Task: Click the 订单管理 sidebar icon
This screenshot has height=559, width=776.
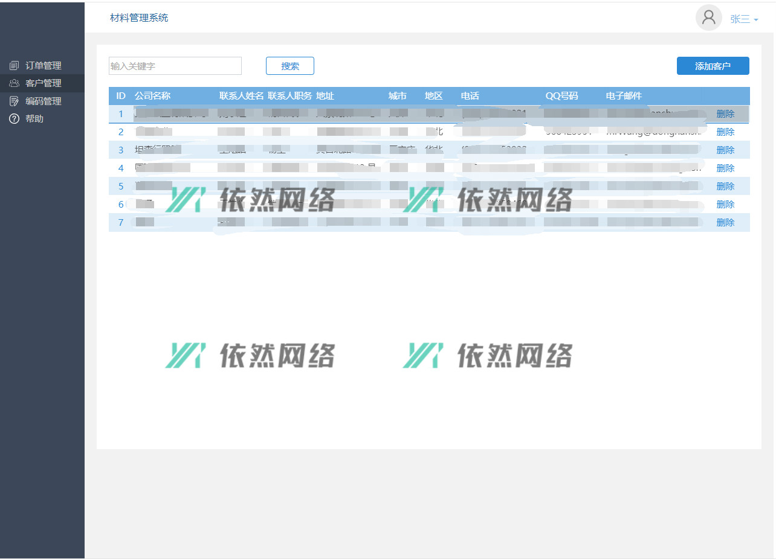Action: [x=14, y=65]
